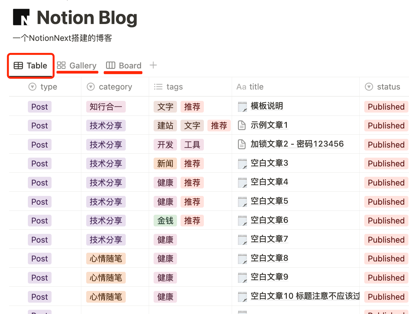Click the notepad icon of 模板说明

242,106
